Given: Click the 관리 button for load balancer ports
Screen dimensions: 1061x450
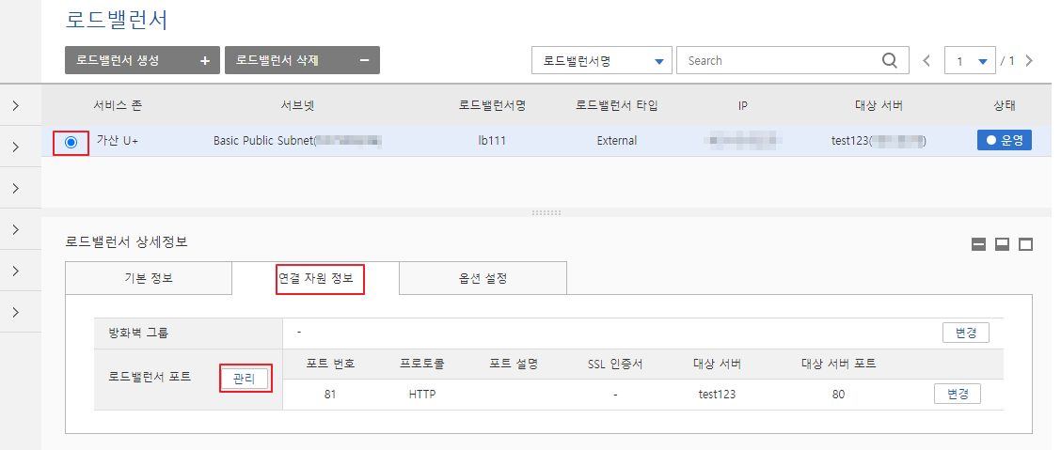Looking at the screenshot, I should (244, 379).
